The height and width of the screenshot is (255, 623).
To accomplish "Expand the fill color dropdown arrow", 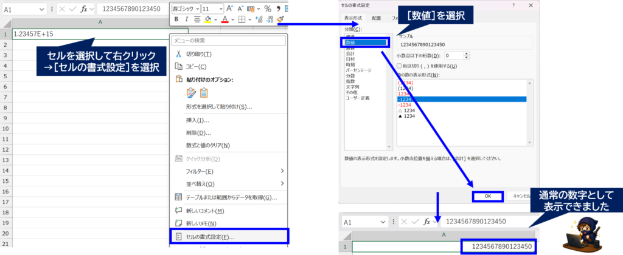I will (x=215, y=19).
